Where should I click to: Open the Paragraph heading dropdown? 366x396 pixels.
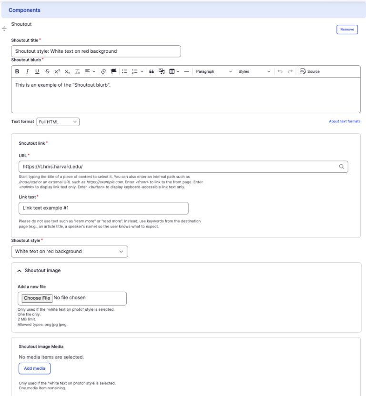coord(213,71)
